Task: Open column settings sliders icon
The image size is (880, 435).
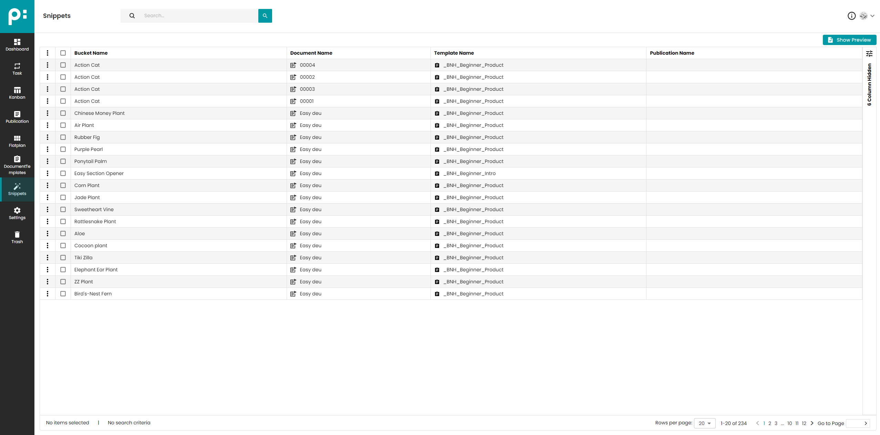Action: (869, 53)
